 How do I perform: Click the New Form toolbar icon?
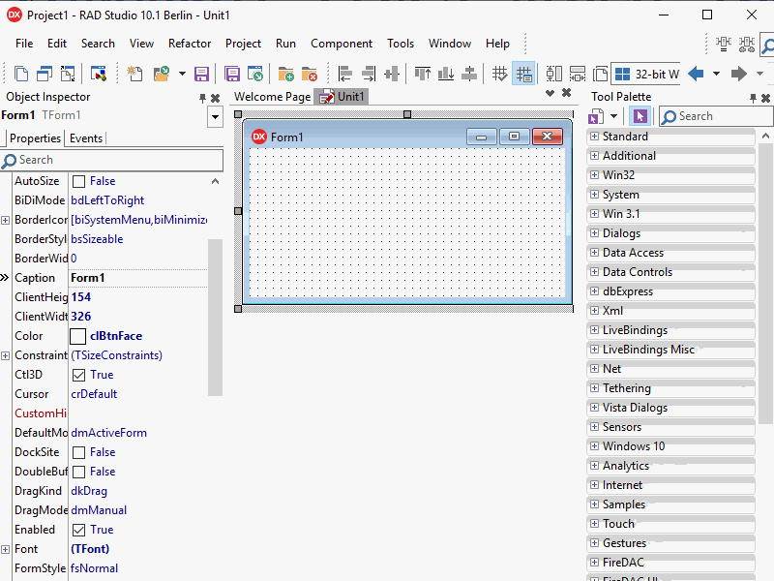pyautogui.click(x=99, y=75)
